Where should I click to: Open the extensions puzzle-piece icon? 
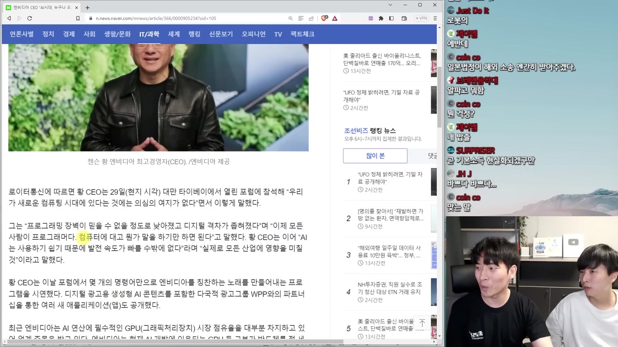point(381,18)
